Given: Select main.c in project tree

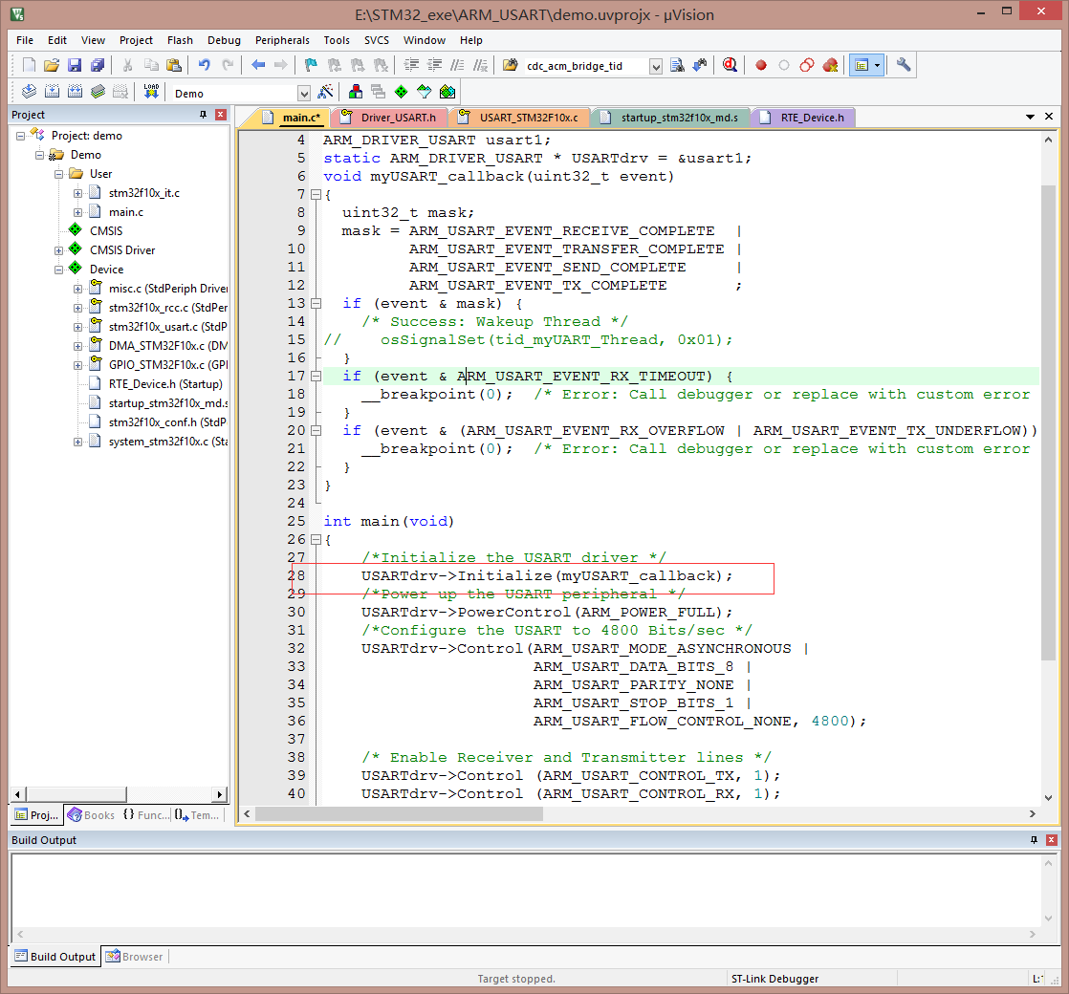Looking at the screenshot, I should (125, 212).
